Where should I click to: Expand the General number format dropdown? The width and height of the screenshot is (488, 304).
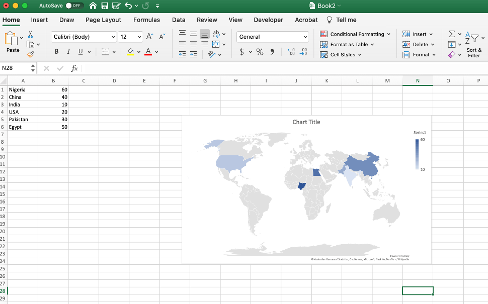pos(273,37)
